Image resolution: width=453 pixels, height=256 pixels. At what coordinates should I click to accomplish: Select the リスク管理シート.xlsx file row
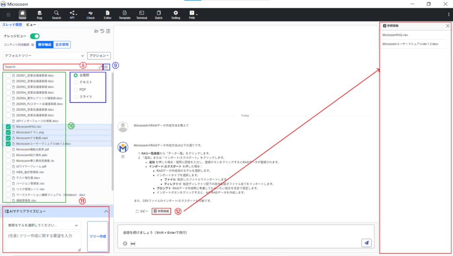[x=31, y=189]
